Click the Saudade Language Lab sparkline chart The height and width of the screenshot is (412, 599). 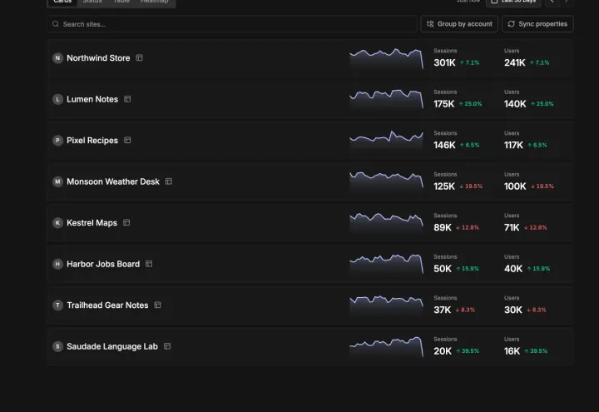(x=386, y=347)
